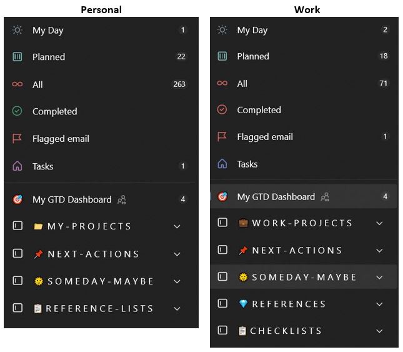Click the shared-list people icon beside Work GTD Dashboard
The width and height of the screenshot is (403, 352).
point(325,197)
